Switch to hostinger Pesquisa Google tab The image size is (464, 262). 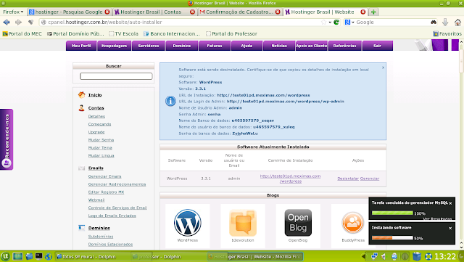pyautogui.click(x=70, y=12)
